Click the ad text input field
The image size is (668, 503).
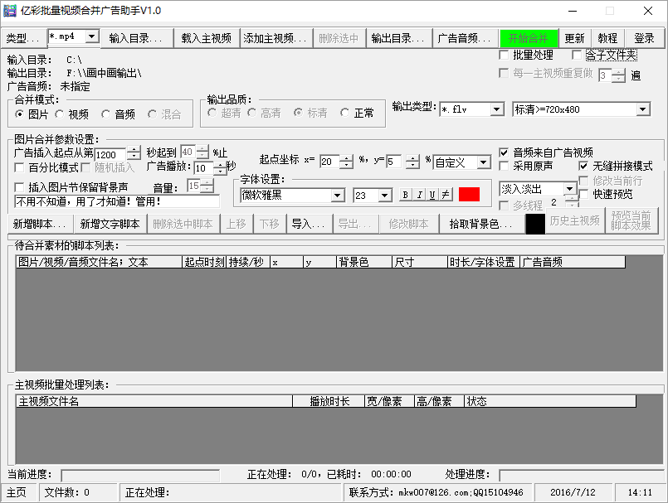[x=116, y=201]
